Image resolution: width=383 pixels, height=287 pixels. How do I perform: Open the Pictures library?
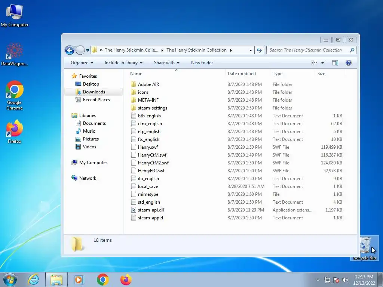tap(91, 139)
